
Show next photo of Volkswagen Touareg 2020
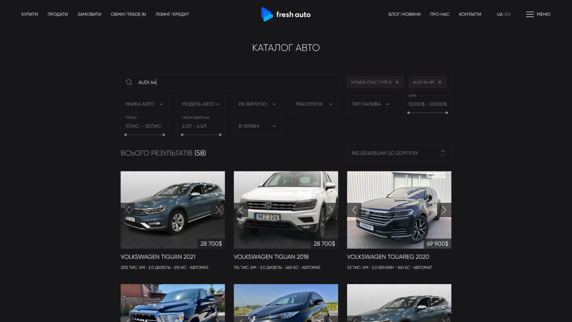click(x=444, y=210)
